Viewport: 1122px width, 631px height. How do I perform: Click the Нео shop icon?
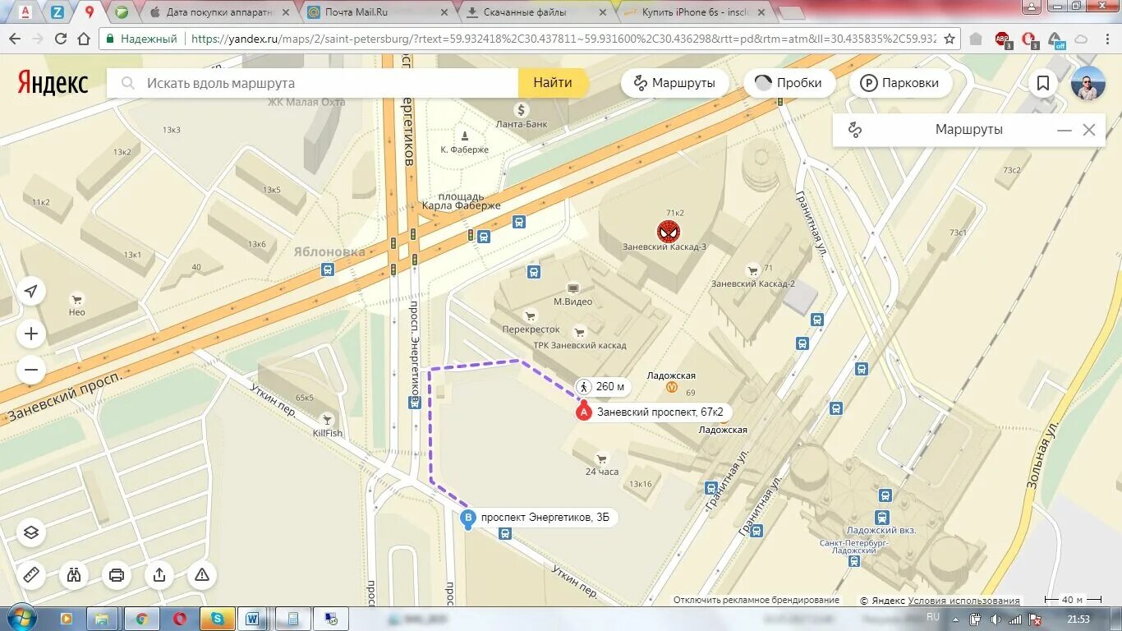76,299
